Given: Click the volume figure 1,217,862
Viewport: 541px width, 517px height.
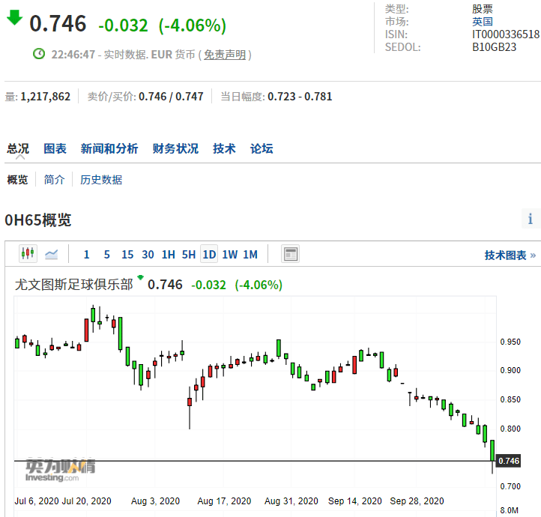Looking at the screenshot, I should pos(46,96).
